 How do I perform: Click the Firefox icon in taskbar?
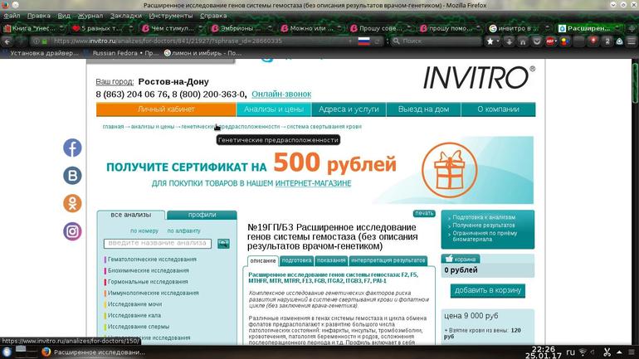tap(46, 352)
